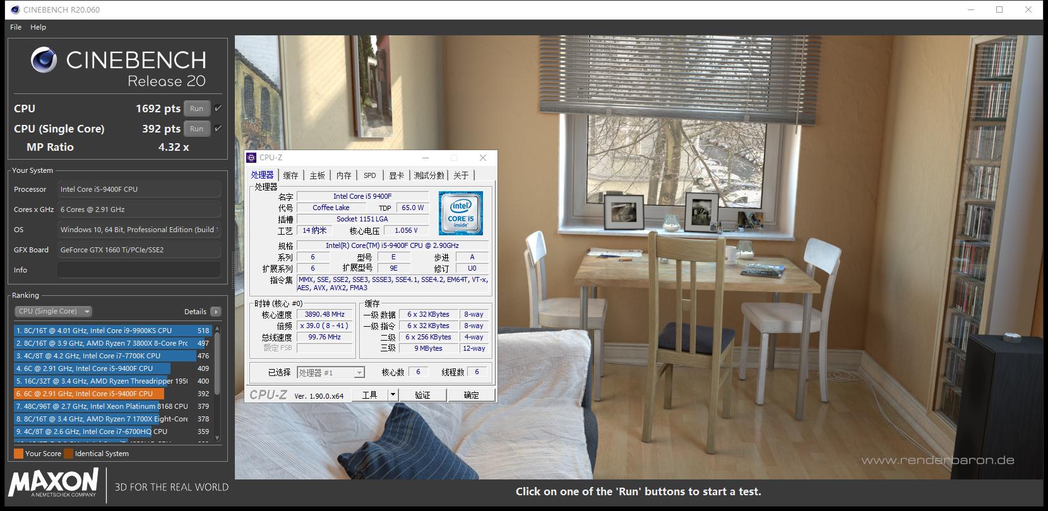Select highlighted ranking row 6 scoring 392
This screenshot has height=511, width=1048.
coord(112,394)
